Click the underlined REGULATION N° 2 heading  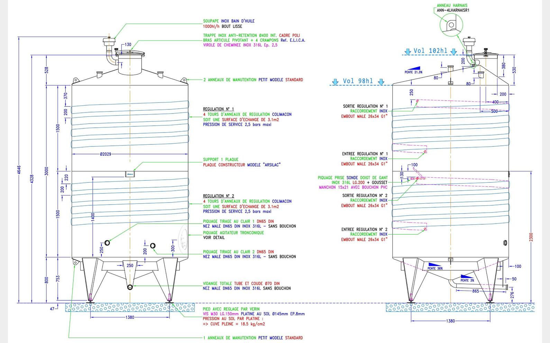pos(218,196)
